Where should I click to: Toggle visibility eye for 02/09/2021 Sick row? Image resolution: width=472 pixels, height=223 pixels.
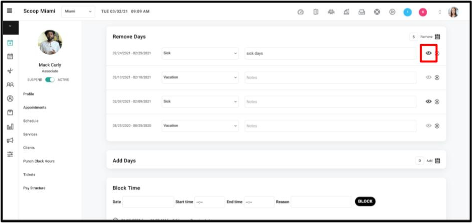428,101
